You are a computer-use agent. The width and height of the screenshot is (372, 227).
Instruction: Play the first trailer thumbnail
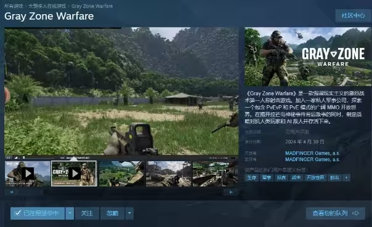(x=28, y=173)
